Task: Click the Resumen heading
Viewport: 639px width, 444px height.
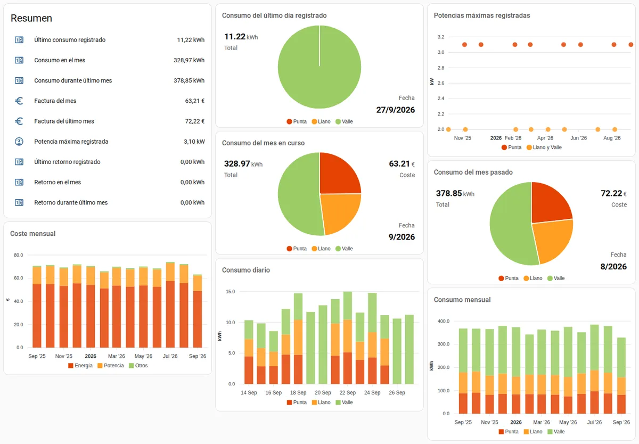Action: click(x=31, y=18)
